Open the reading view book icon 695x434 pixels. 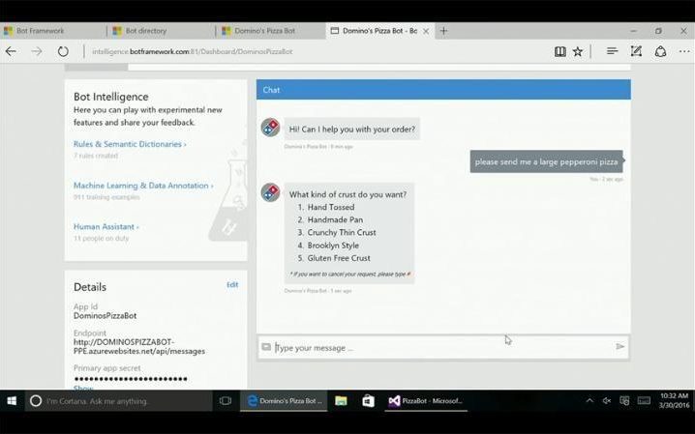(x=559, y=51)
